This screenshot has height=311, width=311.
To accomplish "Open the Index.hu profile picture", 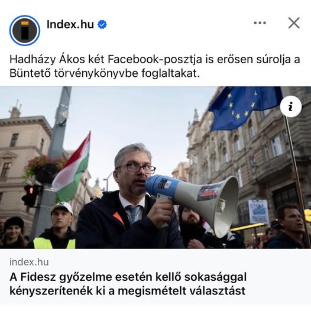I will pos(25,30).
